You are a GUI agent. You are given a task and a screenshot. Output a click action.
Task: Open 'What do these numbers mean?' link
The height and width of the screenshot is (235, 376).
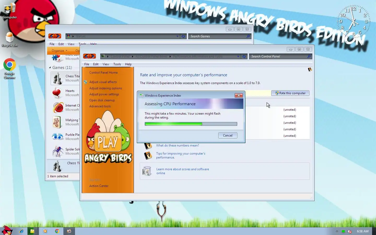pos(178,145)
